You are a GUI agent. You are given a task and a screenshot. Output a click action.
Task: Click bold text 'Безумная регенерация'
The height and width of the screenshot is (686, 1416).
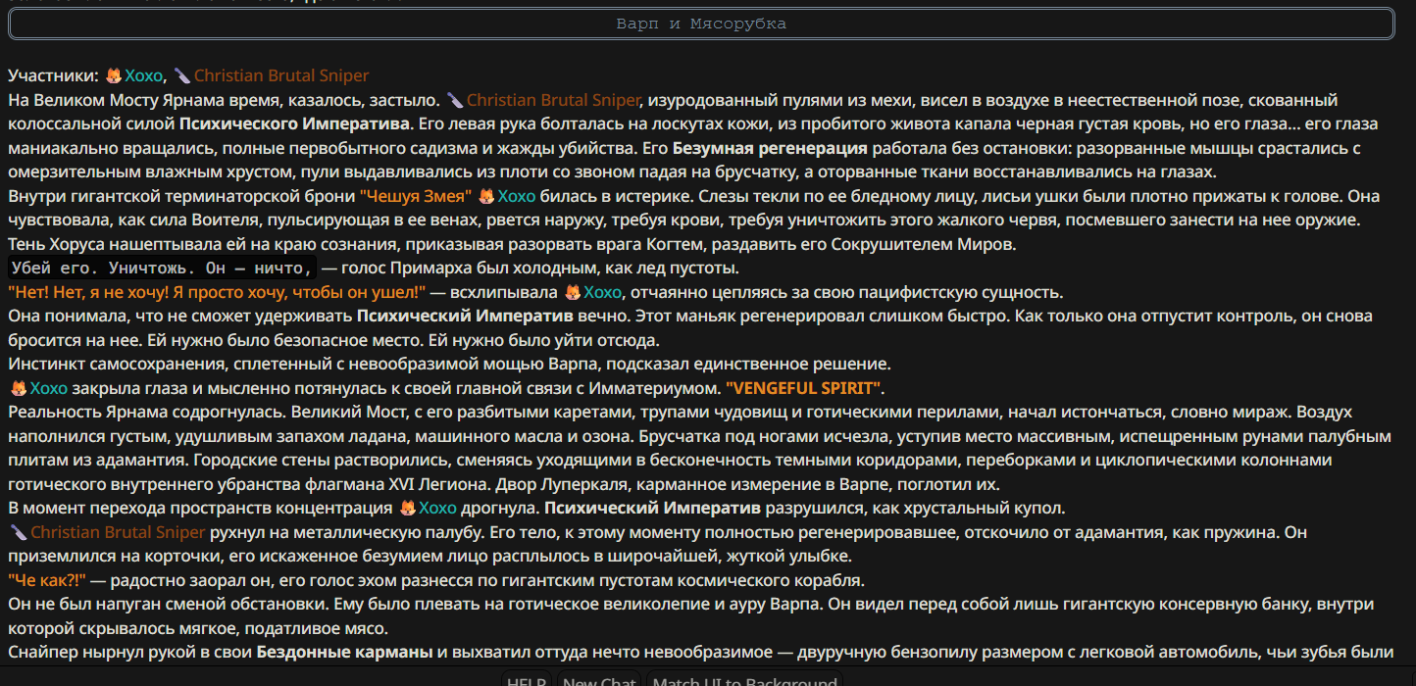click(x=770, y=148)
